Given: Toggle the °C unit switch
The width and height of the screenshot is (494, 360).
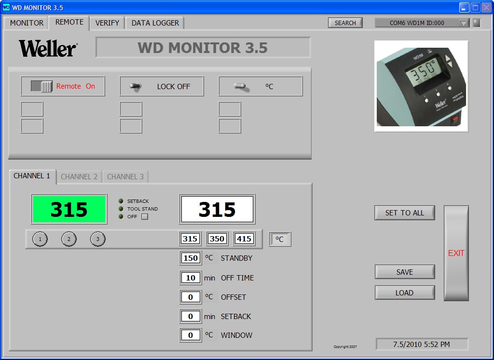Looking at the screenshot, I should 241,87.
